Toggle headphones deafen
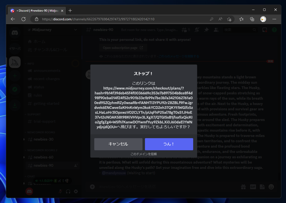The width and height of the screenshot is (286, 203). [68, 192]
